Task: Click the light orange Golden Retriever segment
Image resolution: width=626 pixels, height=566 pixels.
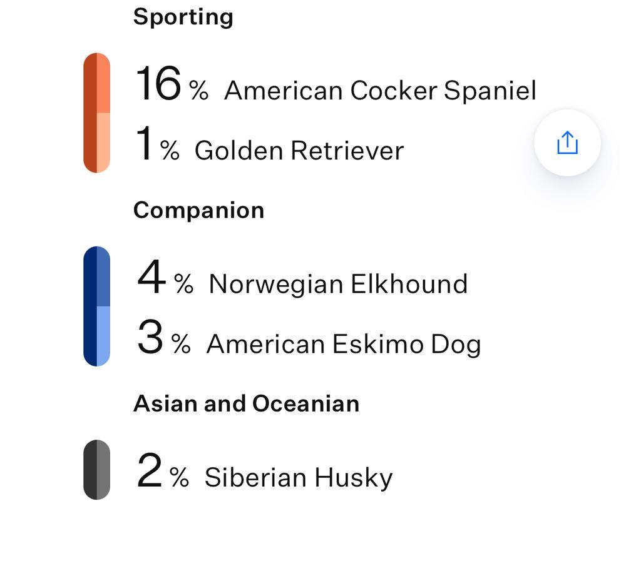Action: pyautogui.click(x=104, y=141)
